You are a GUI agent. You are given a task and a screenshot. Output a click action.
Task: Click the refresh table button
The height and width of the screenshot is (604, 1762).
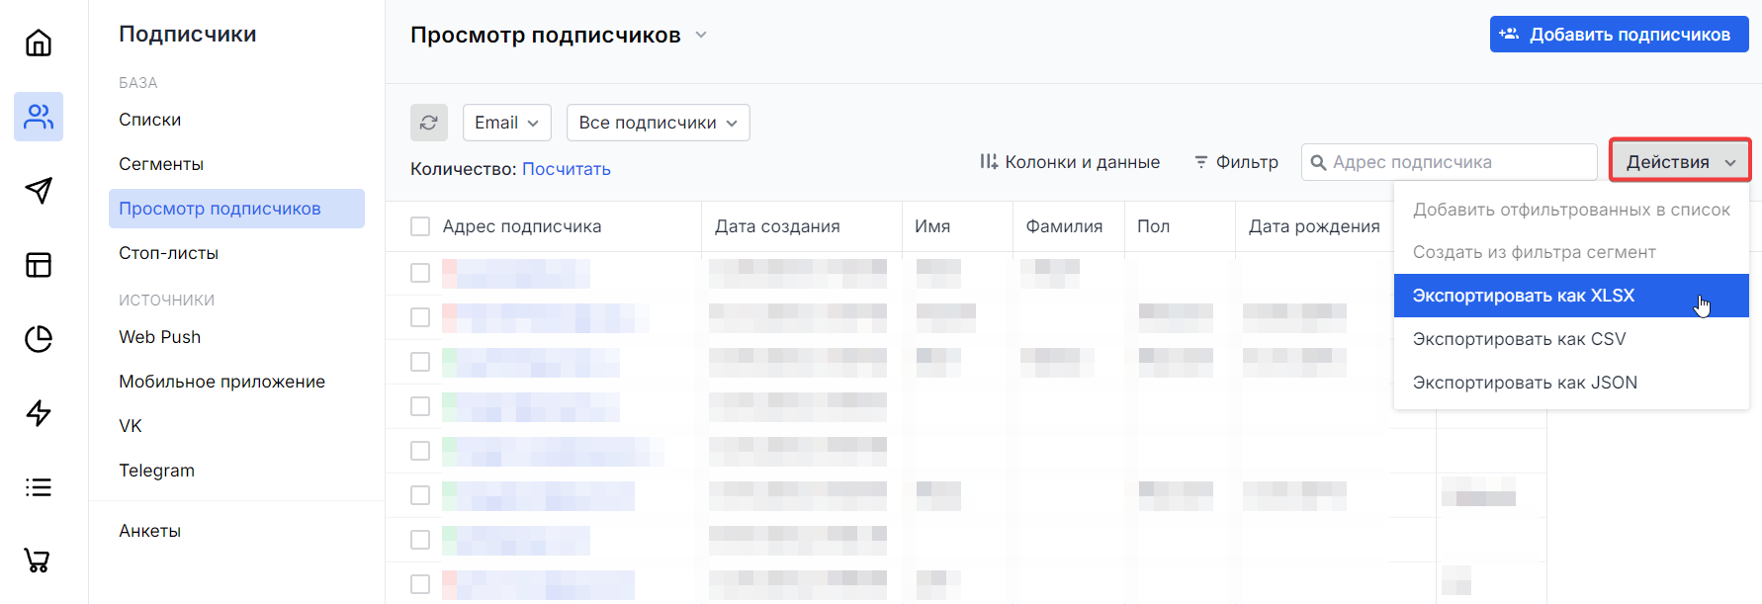(428, 123)
